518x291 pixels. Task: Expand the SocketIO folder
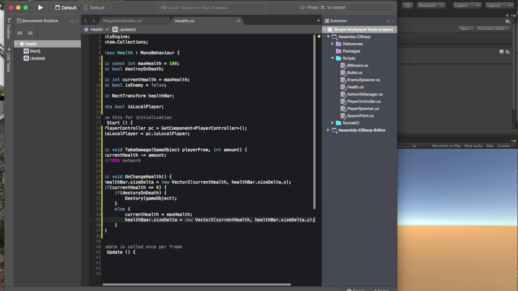coord(333,123)
